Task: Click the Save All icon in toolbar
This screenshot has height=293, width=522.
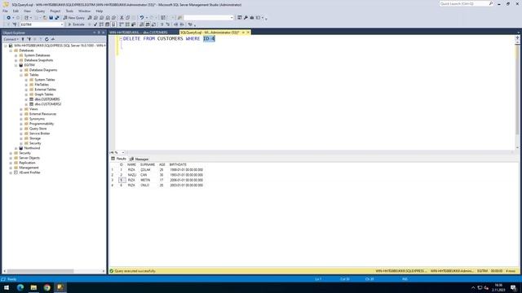Action: [57, 18]
